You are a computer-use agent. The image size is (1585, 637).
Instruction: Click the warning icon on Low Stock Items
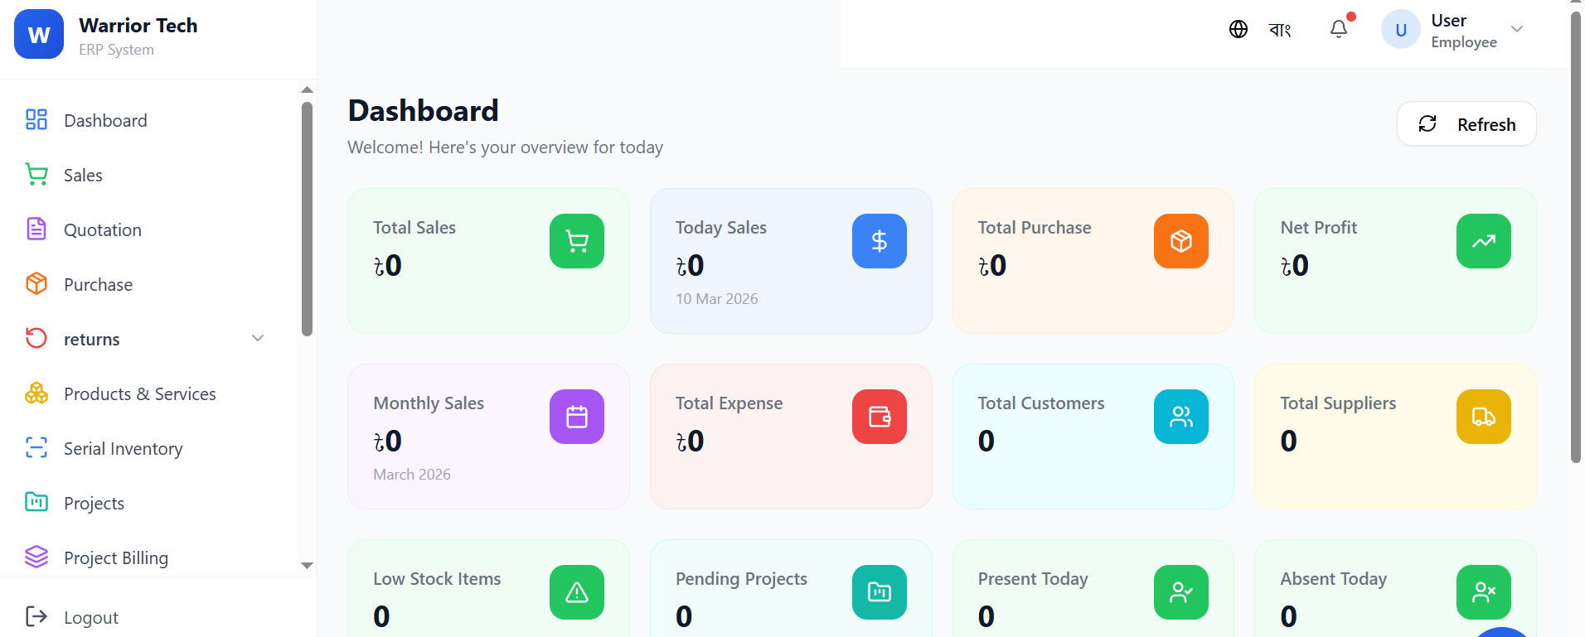(x=577, y=592)
